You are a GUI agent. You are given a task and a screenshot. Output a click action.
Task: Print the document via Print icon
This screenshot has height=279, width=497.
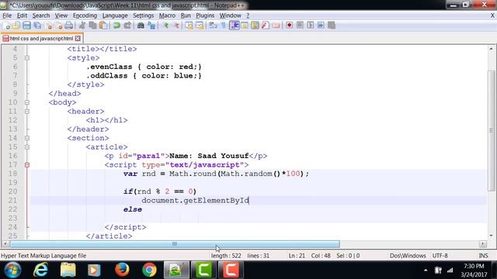pyautogui.click(x=69, y=26)
